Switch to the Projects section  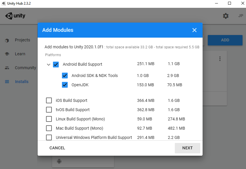click(x=23, y=40)
